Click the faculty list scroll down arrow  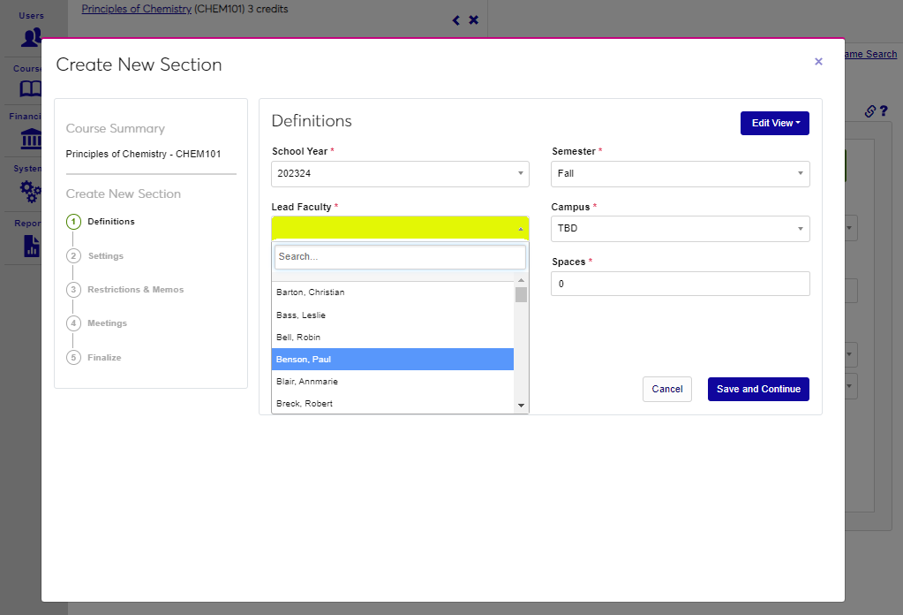tap(521, 406)
